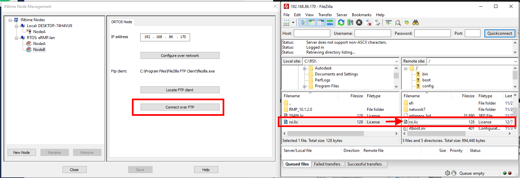The height and width of the screenshot is (178, 520).
Task: Open the Edit menu in FileZilla
Action: point(297,15)
